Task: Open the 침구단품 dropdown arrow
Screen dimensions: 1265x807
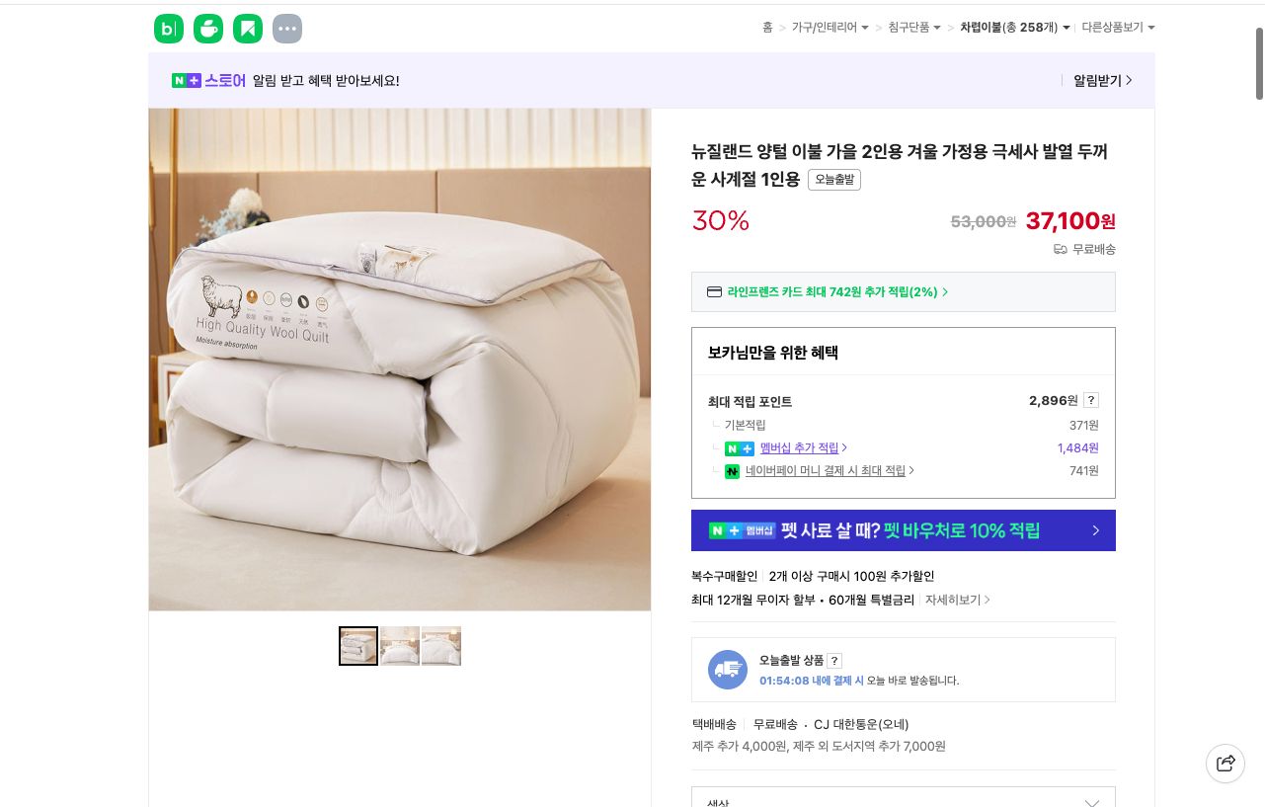Action: (x=938, y=28)
